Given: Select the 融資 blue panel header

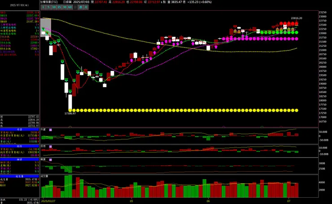Looking at the screenshot, I should tap(19, 159).
